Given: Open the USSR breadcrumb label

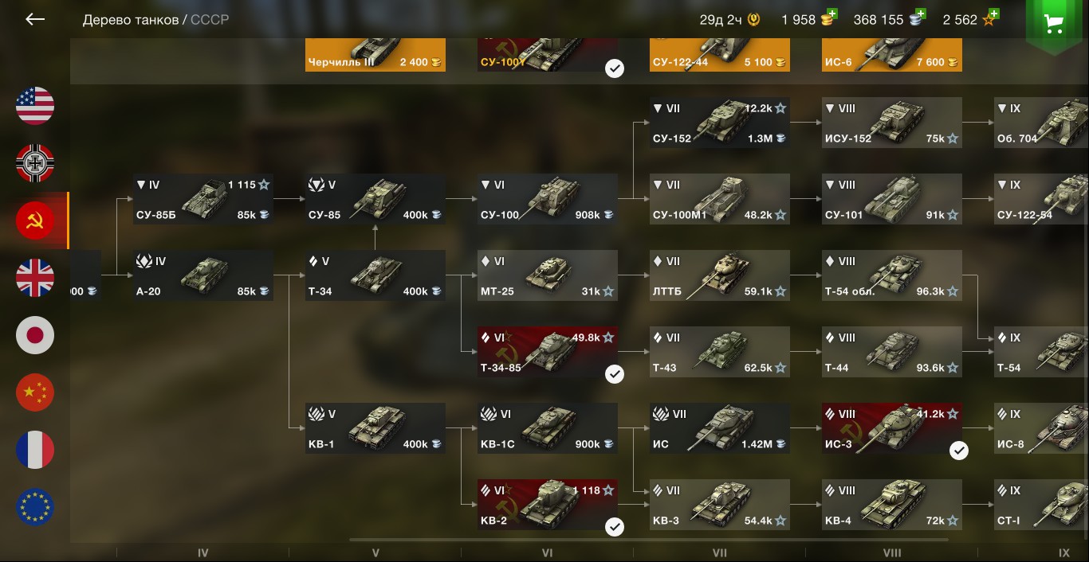Looking at the screenshot, I should tap(210, 19).
